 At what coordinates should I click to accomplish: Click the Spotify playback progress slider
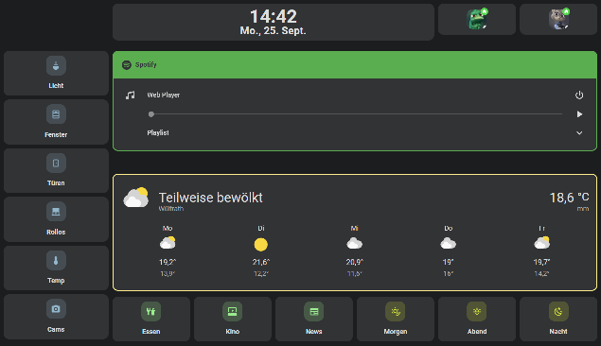pos(356,114)
